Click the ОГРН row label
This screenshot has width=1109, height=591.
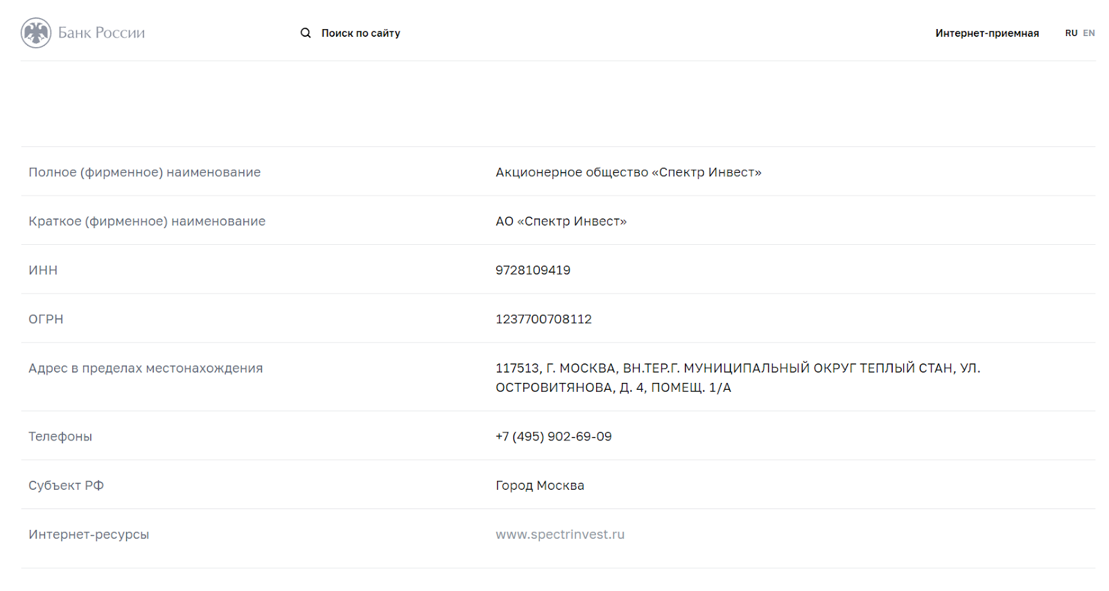[46, 319]
